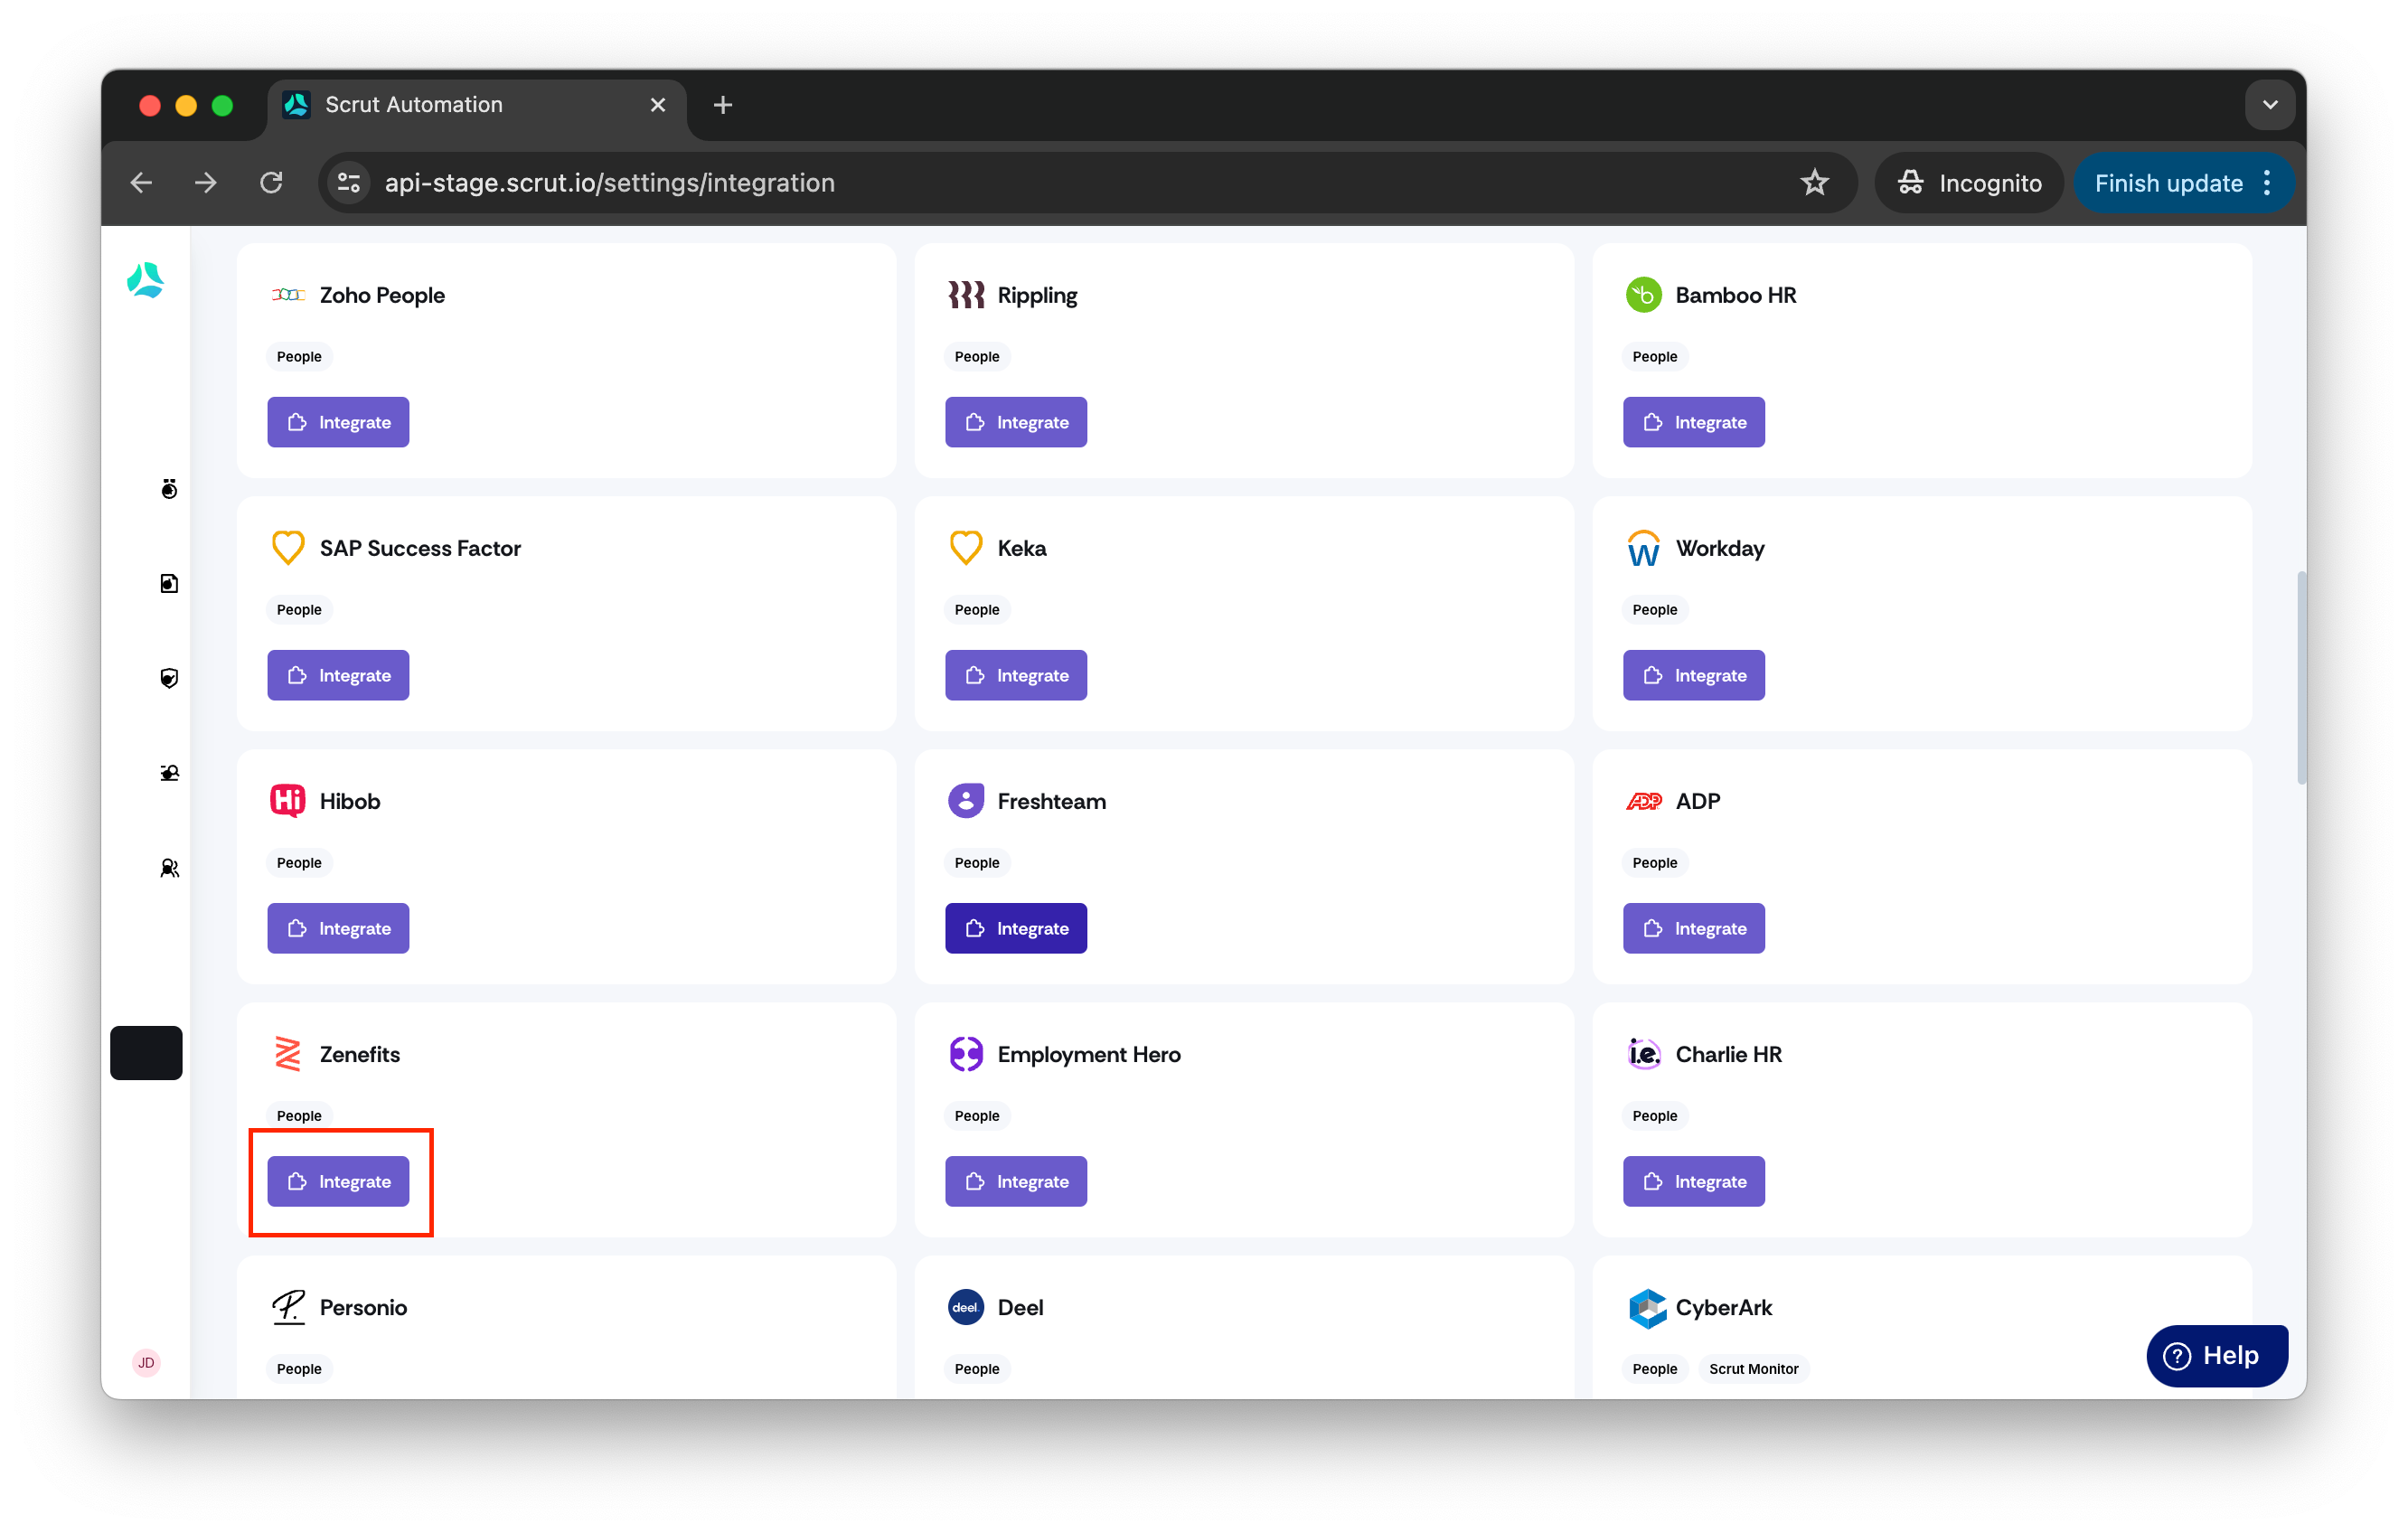
Task: Integrate Hibob
Action: (338, 928)
